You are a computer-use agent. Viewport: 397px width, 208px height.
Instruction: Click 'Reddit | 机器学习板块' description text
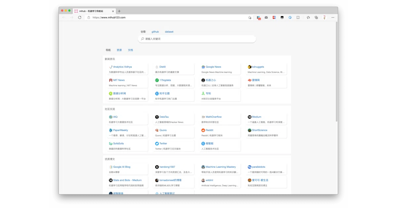212,136
